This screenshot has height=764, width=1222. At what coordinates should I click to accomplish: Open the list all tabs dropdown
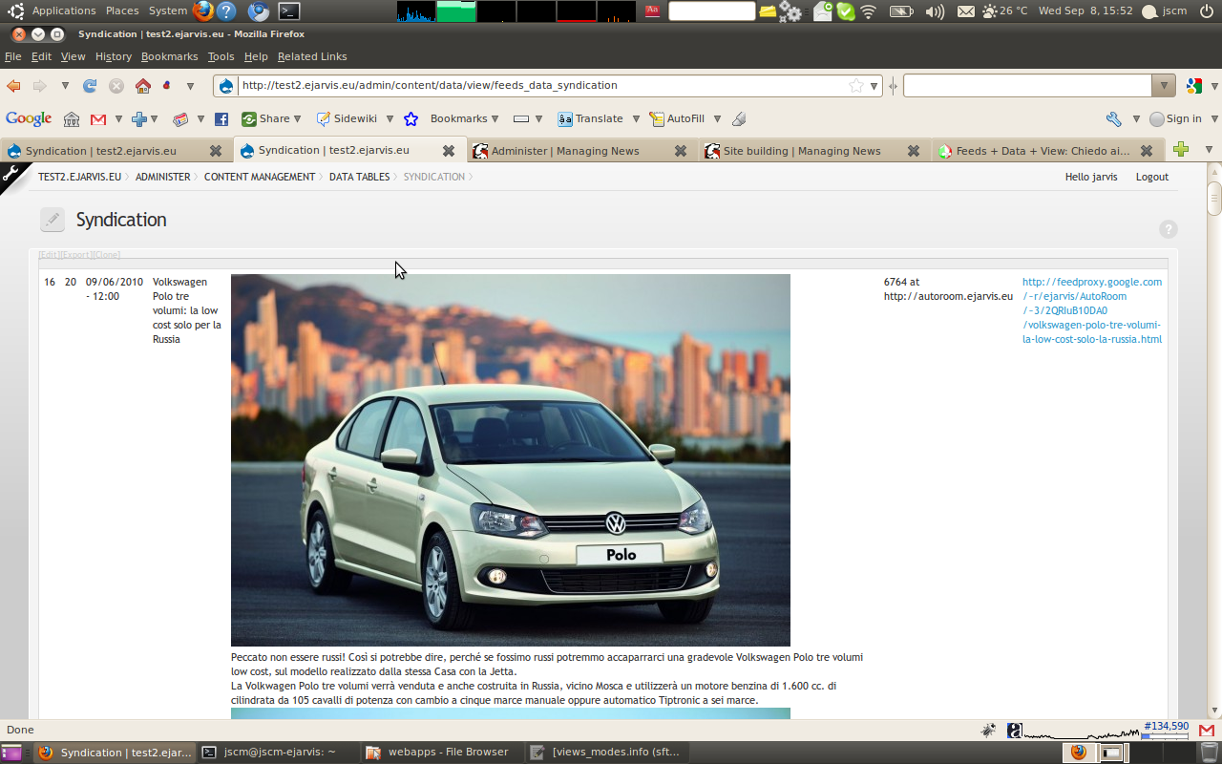click(x=1209, y=150)
